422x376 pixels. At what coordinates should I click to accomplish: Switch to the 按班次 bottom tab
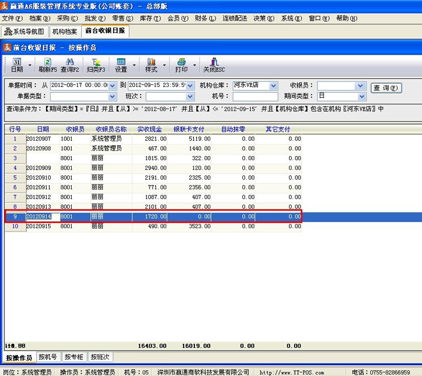(100, 357)
